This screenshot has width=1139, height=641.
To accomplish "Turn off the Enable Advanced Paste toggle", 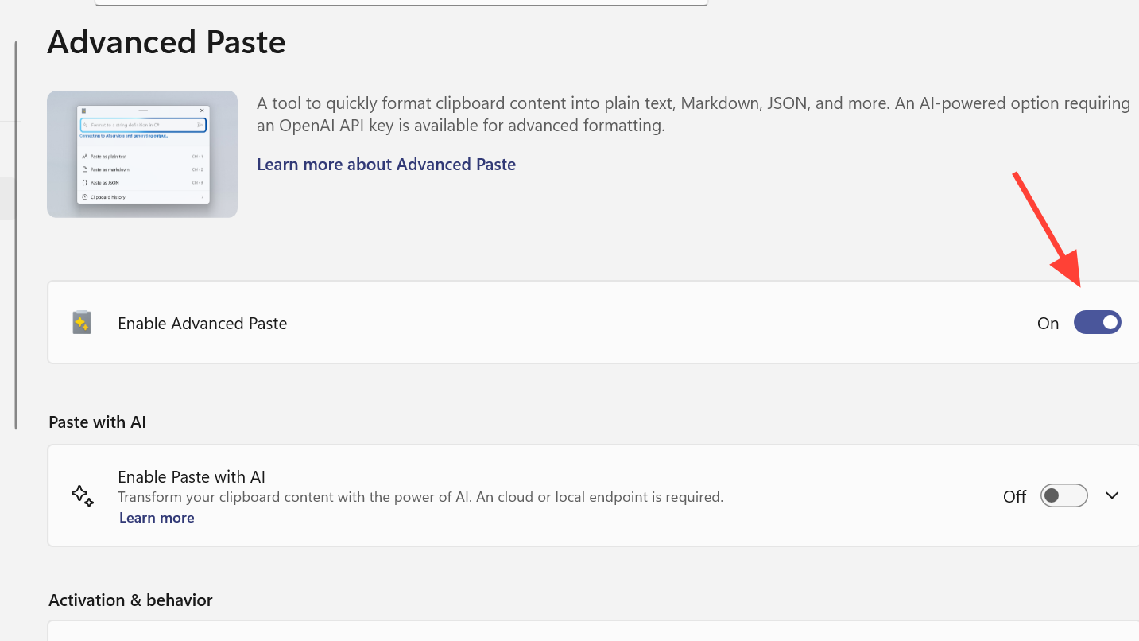I will click(1097, 322).
